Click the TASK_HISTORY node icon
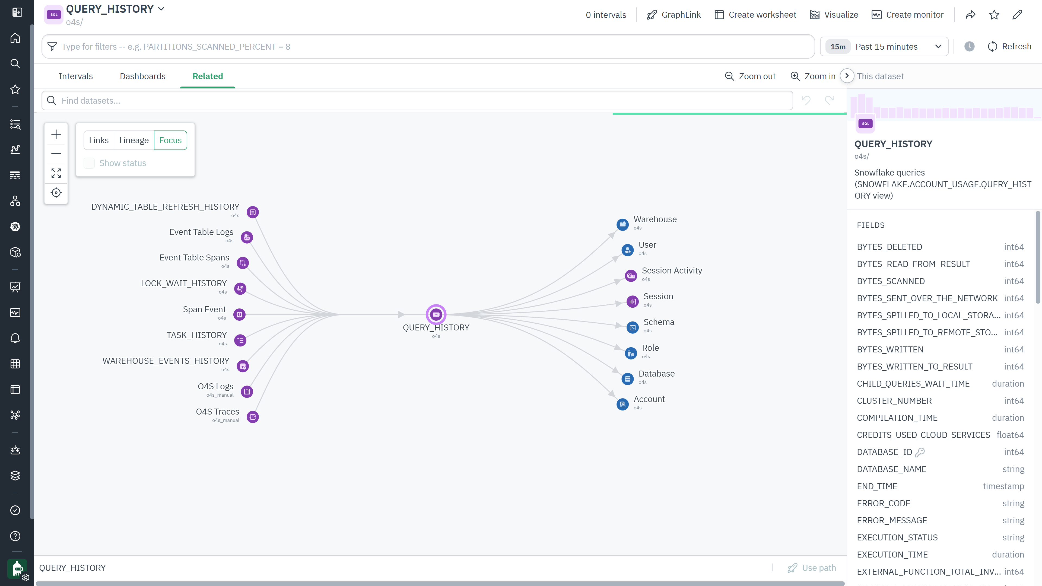 (x=240, y=340)
